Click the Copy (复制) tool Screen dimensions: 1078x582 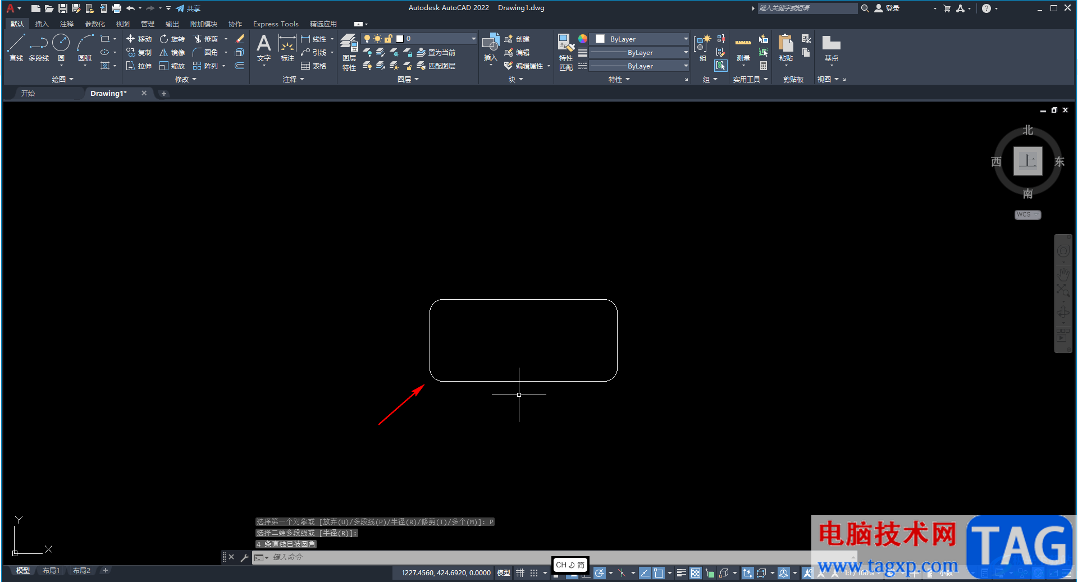(x=139, y=52)
